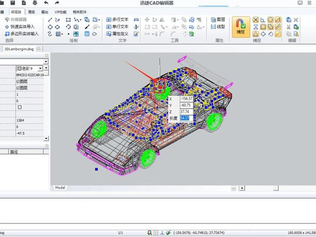The height and width of the screenshot is (237, 316).
Task: Switch to the 输出 ribbon tab
Action: pos(45,12)
